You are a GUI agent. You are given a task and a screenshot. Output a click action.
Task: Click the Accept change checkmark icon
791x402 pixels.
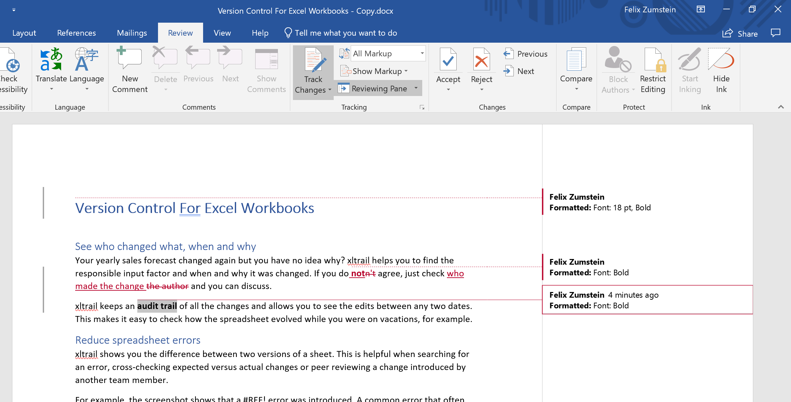point(448,60)
